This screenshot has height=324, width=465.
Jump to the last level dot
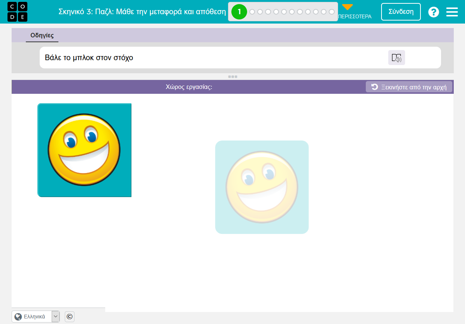pyautogui.click(x=331, y=12)
